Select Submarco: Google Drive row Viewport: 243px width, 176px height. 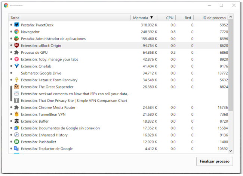(x=119, y=73)
